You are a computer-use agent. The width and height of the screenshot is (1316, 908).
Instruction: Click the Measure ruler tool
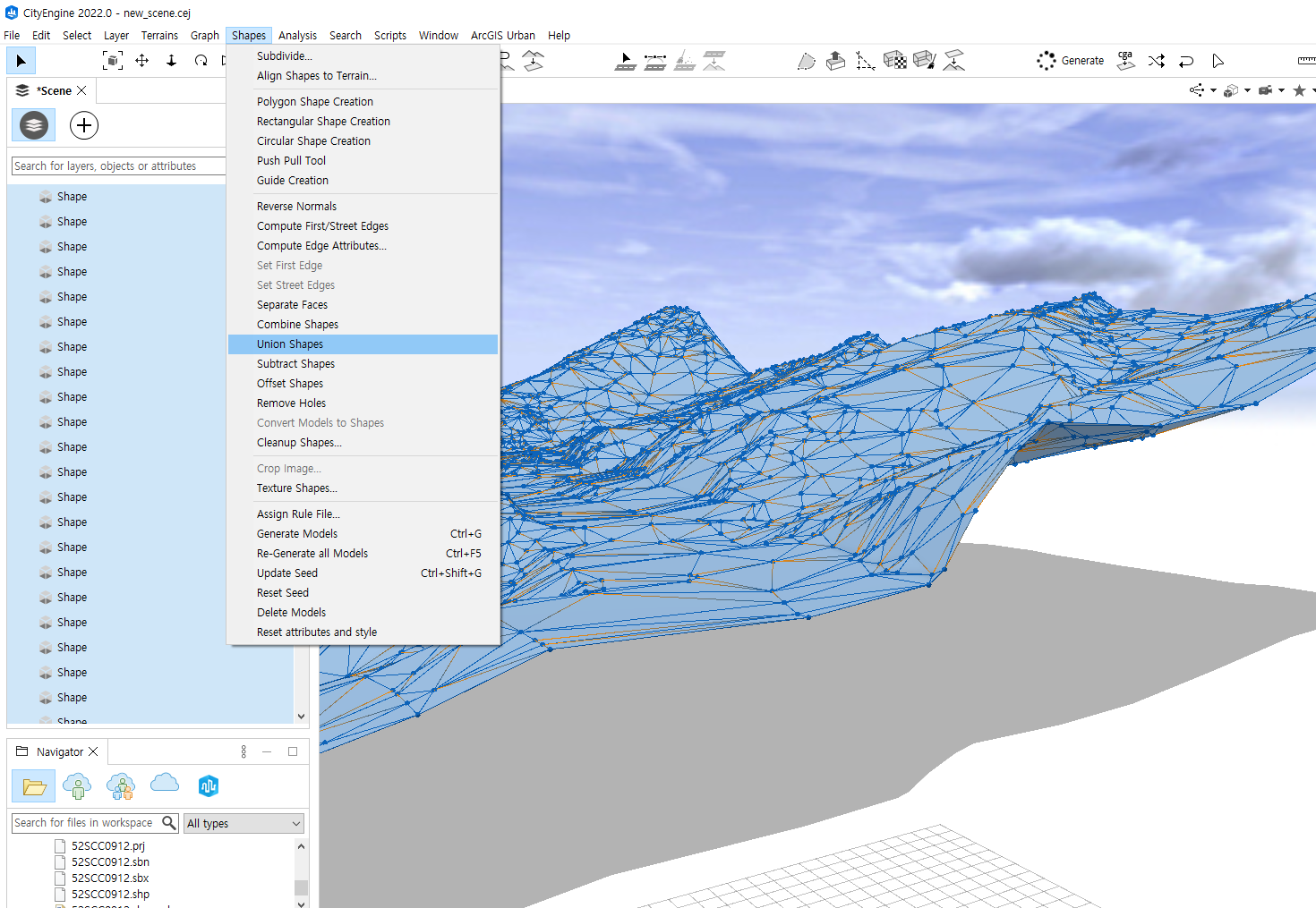tap(1305, 61)
